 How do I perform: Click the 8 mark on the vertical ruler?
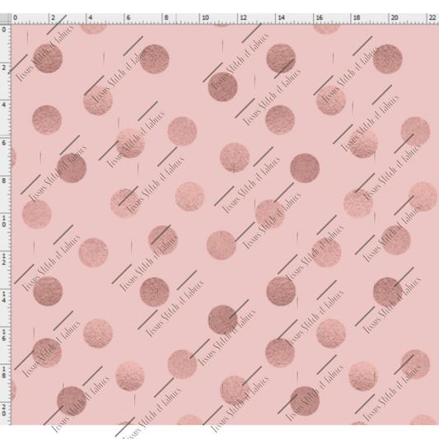tap(3, 181)
